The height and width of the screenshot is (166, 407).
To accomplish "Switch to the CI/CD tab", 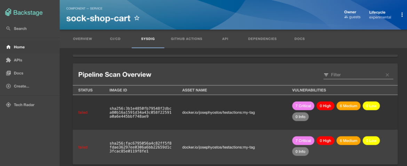I will click(x=115, y=39).
